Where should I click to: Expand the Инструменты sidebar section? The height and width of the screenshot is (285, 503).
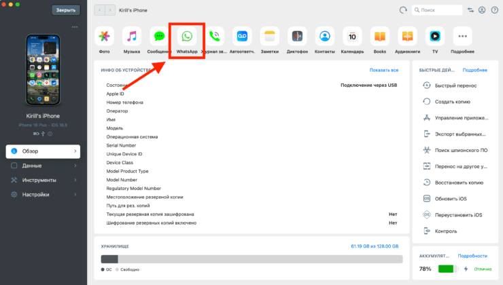tap(44, 180)
